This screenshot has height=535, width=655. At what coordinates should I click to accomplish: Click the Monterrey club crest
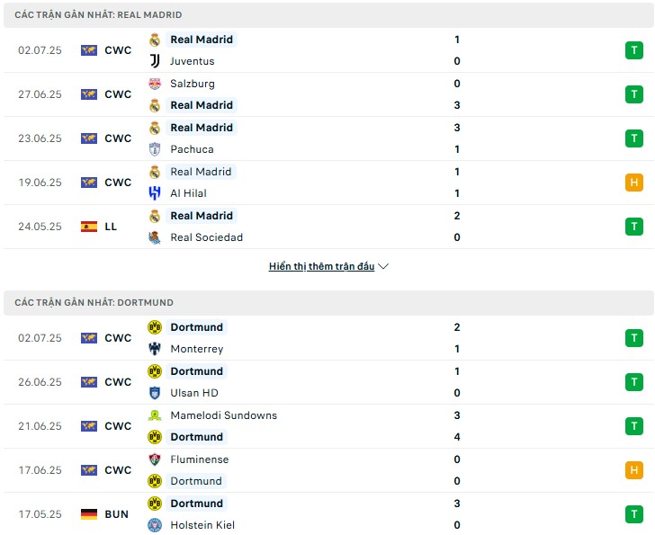click(x=155, y=349)
